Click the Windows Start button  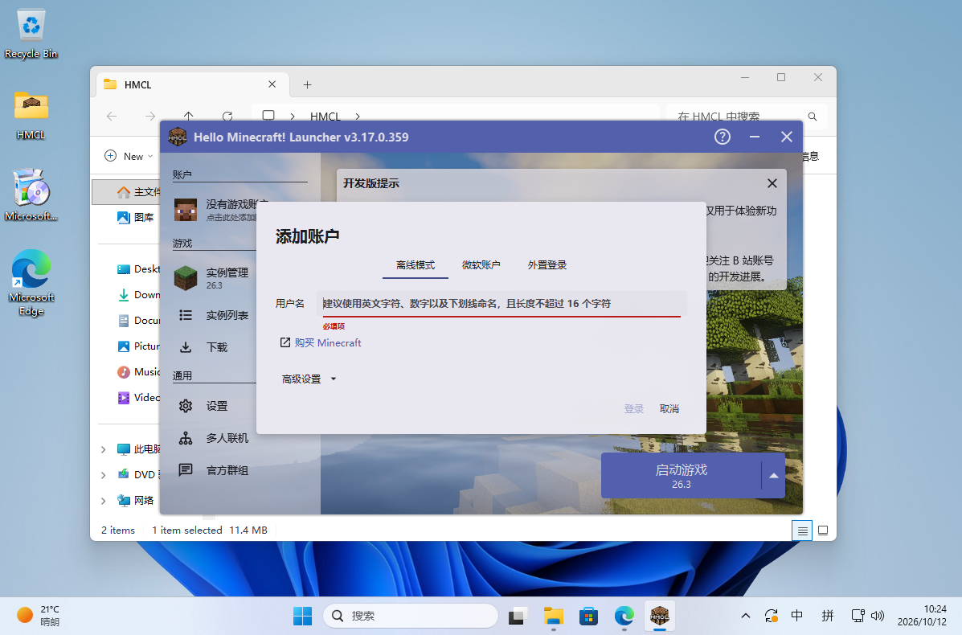tap(302, 616)
